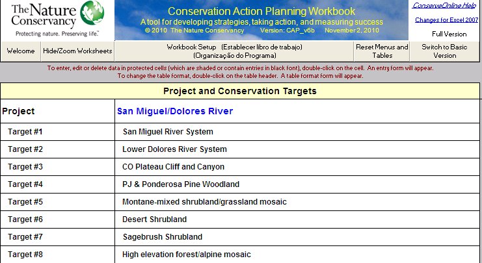The width and height of the screenshot is (482, 263).
Task: Select the Desert Shrubland cell
Action: [297, 219]
